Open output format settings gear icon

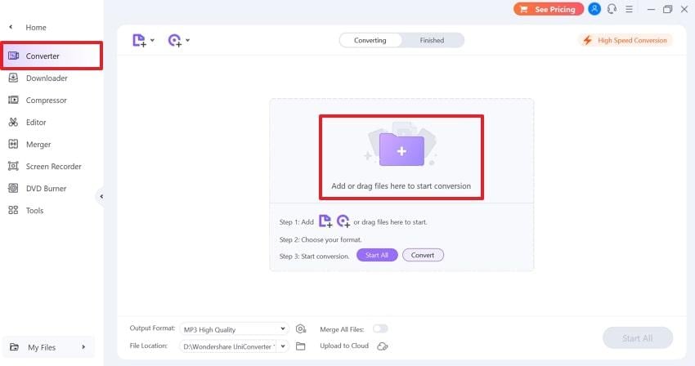point(301,328)
